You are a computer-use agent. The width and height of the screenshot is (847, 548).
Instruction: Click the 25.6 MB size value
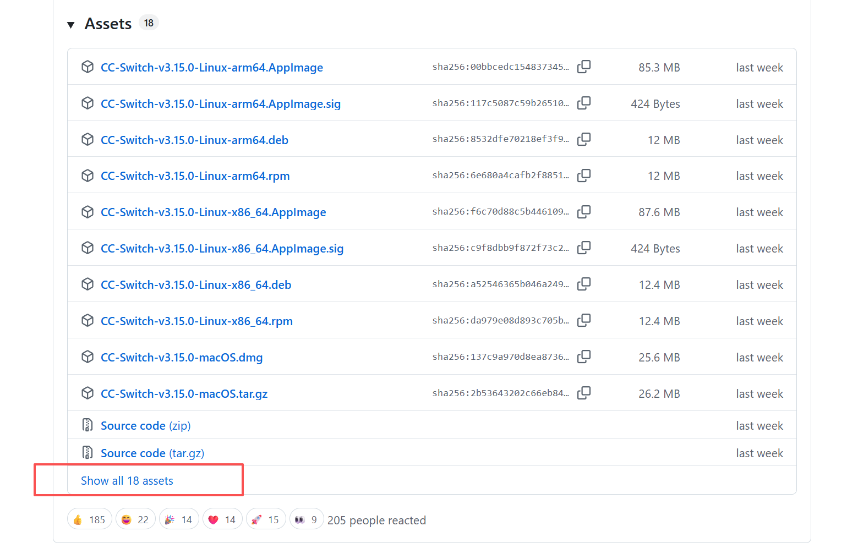[x=659, y=358]
